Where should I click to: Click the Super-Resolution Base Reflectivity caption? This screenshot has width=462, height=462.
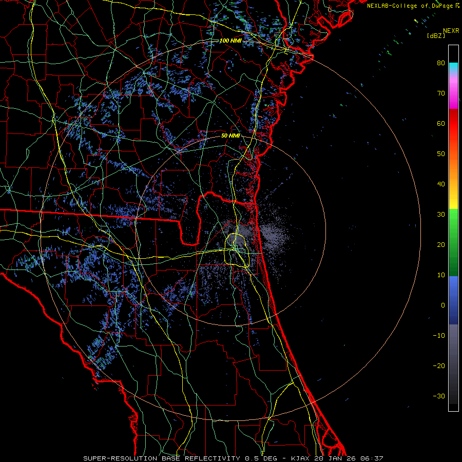point(233,458)
